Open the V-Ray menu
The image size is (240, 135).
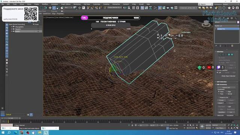coord(134,4)
